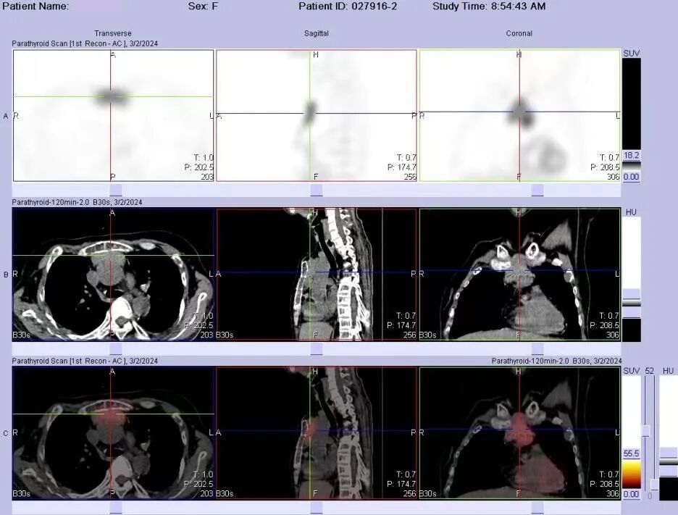Image resolution: width=678 pixels, height=515 pixels.
Task: Click the row C label at left edge
Action: point(6,433)
